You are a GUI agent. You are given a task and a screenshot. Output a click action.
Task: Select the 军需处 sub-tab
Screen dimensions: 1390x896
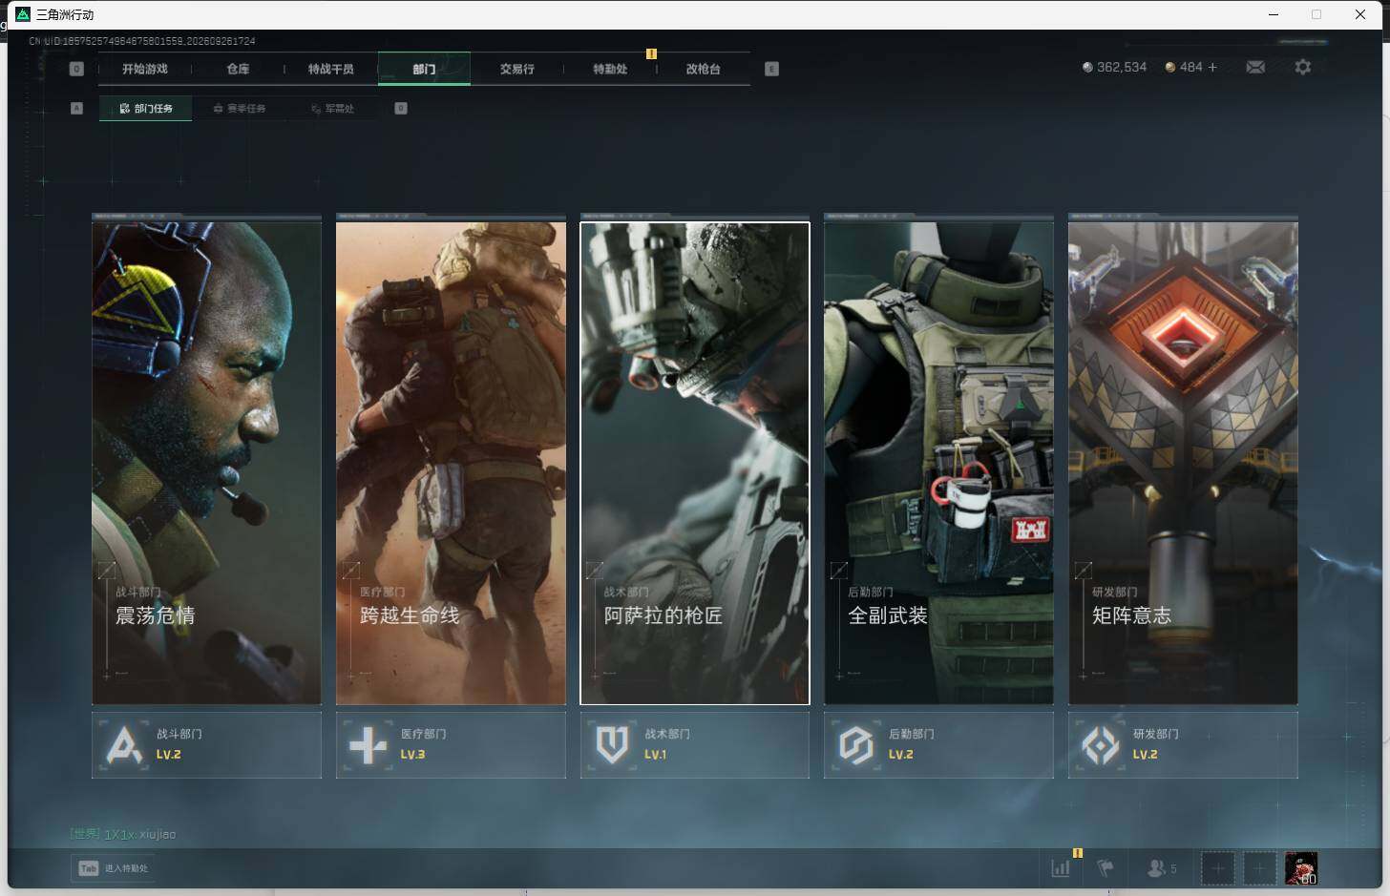pyautogui.click(x=332, y=108)
